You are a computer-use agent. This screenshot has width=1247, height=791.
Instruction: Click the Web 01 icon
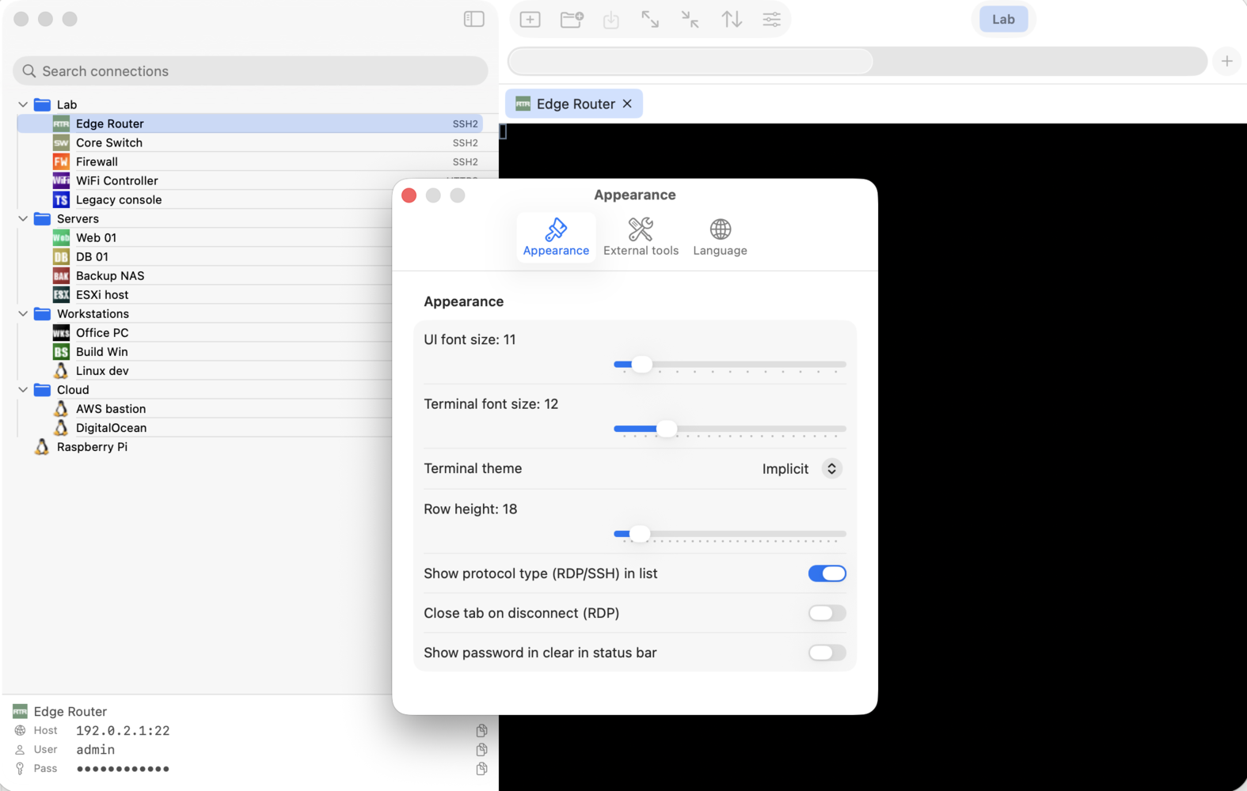61,237
